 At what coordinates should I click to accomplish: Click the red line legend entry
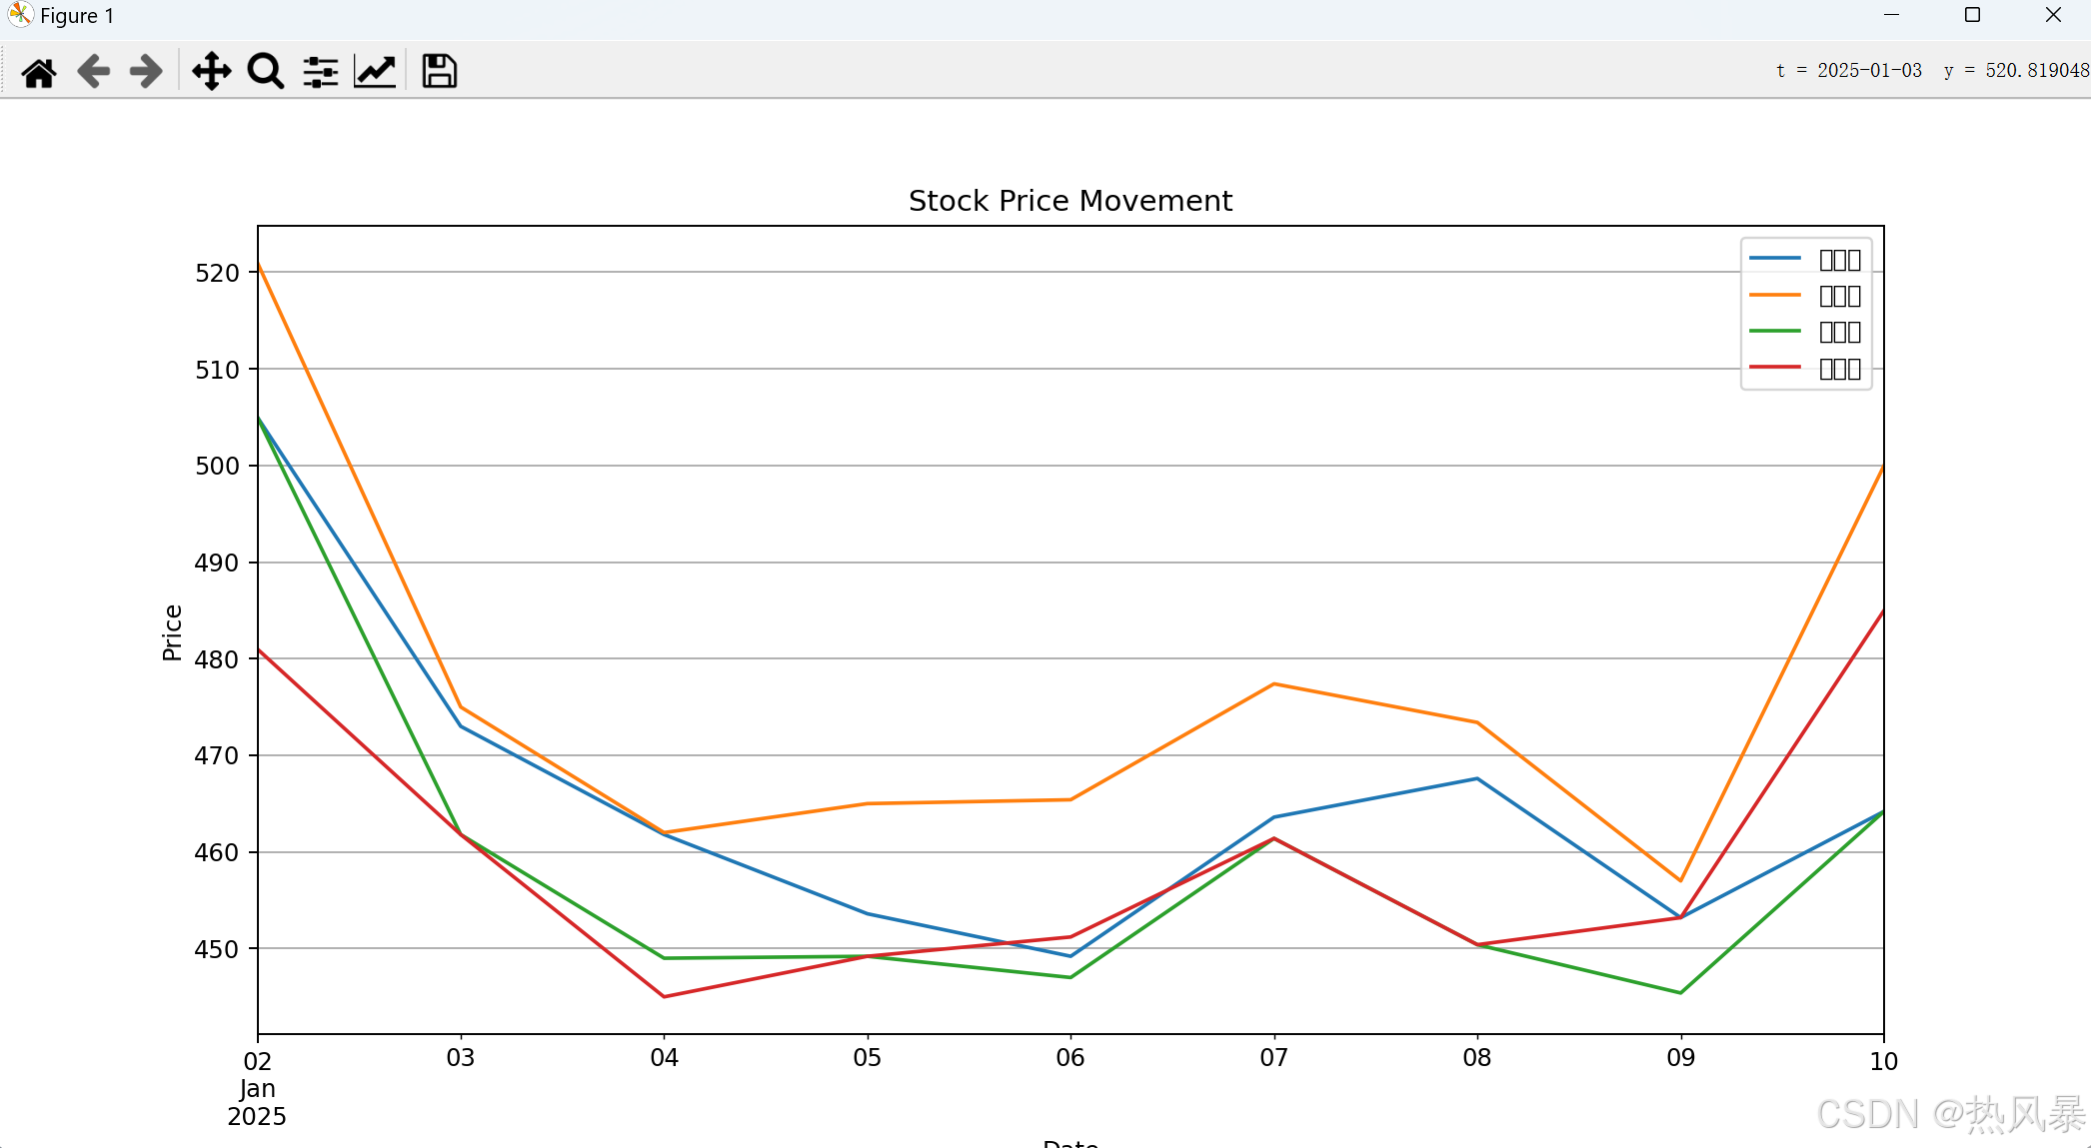pos(1804,369)
